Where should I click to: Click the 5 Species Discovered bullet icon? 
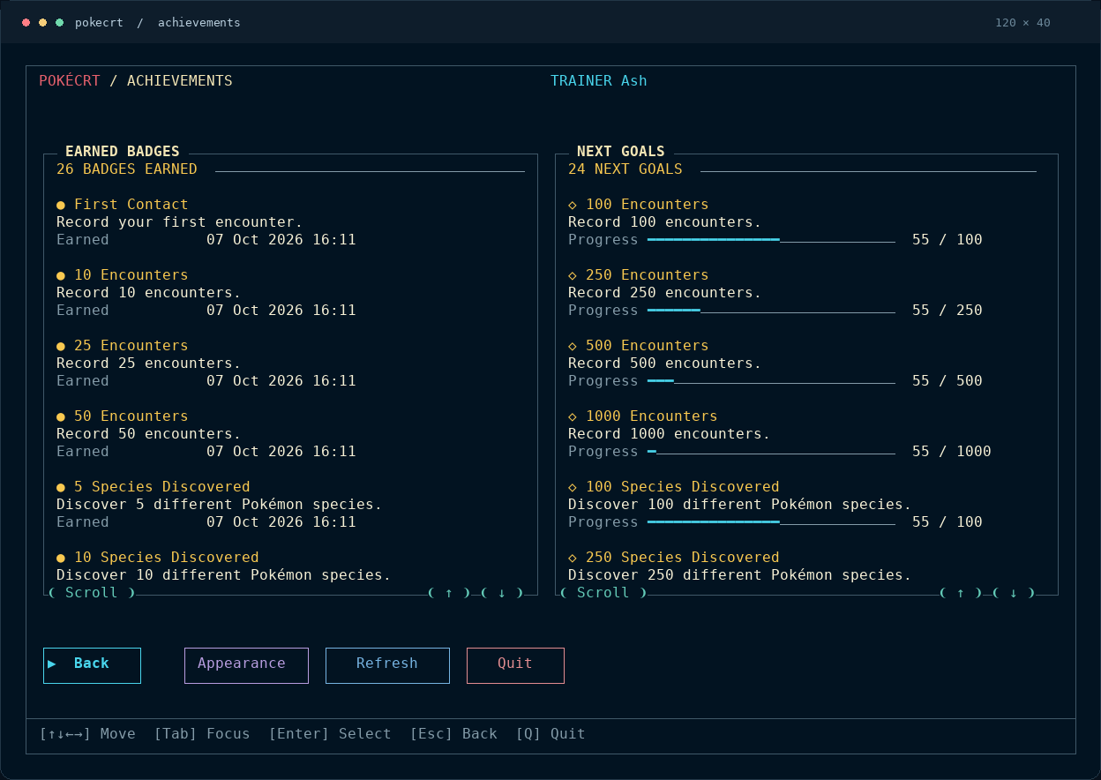point(61,487)
